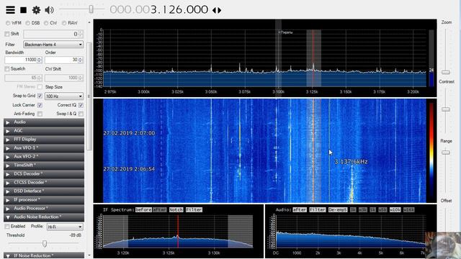
Task: Click the scroll-up arrow of left panel
Action: coord(89,22)
